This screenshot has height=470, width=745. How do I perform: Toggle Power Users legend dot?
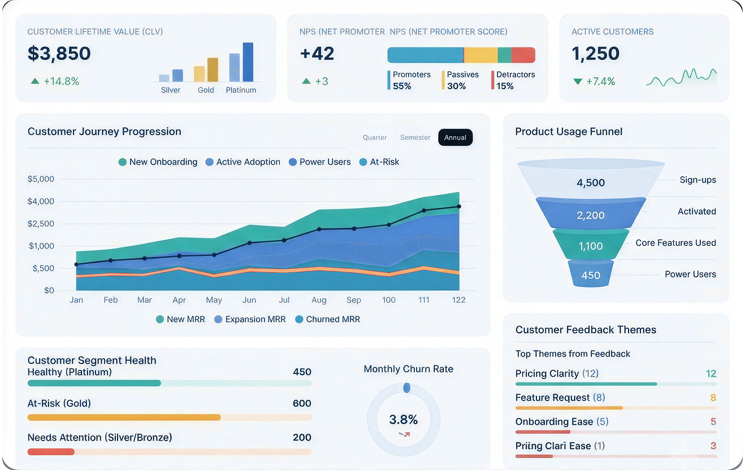(x=293, y=162)
